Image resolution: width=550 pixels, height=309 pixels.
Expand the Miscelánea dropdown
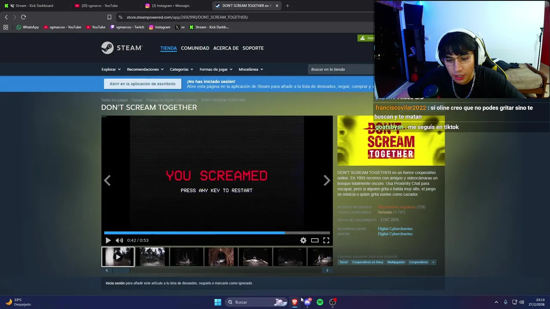[x=251, y=69]
